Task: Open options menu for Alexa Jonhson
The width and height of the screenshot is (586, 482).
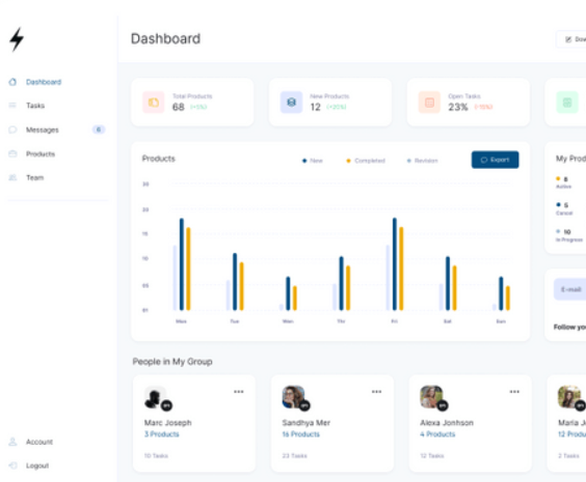Action: 515,392
